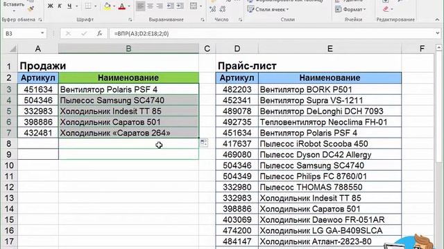Click the Прайс-лист title cell

pyautogui.click(x=237, y=66)
